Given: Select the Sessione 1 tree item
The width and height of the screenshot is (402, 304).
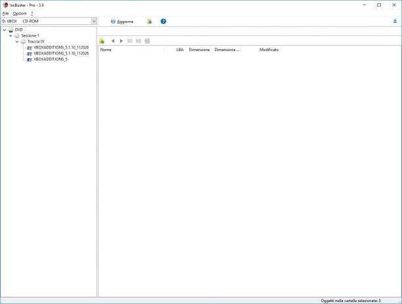Looking at the screenshot, I should pyautogui.click(x=30, y=36).
